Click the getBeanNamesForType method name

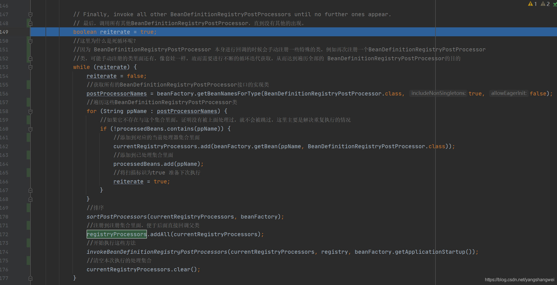point(229,94)
